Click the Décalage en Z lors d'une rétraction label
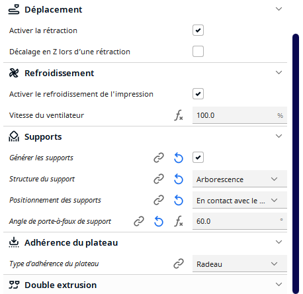Image resolution: width=303 pixels, height=294 pixels. click(x=69, y=52)
